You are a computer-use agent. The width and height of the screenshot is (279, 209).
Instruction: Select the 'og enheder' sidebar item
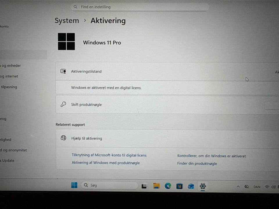[10, 66]
